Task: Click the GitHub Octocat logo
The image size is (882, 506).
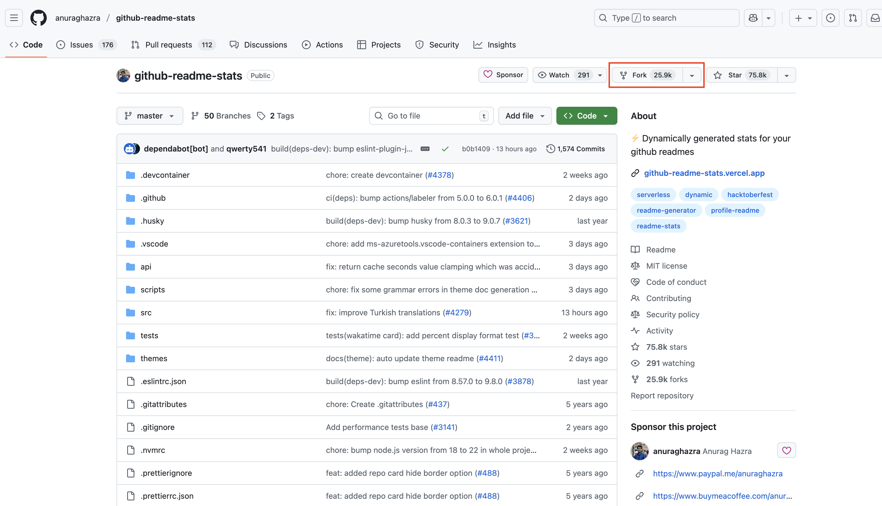Action: click(x=38, y=18)
